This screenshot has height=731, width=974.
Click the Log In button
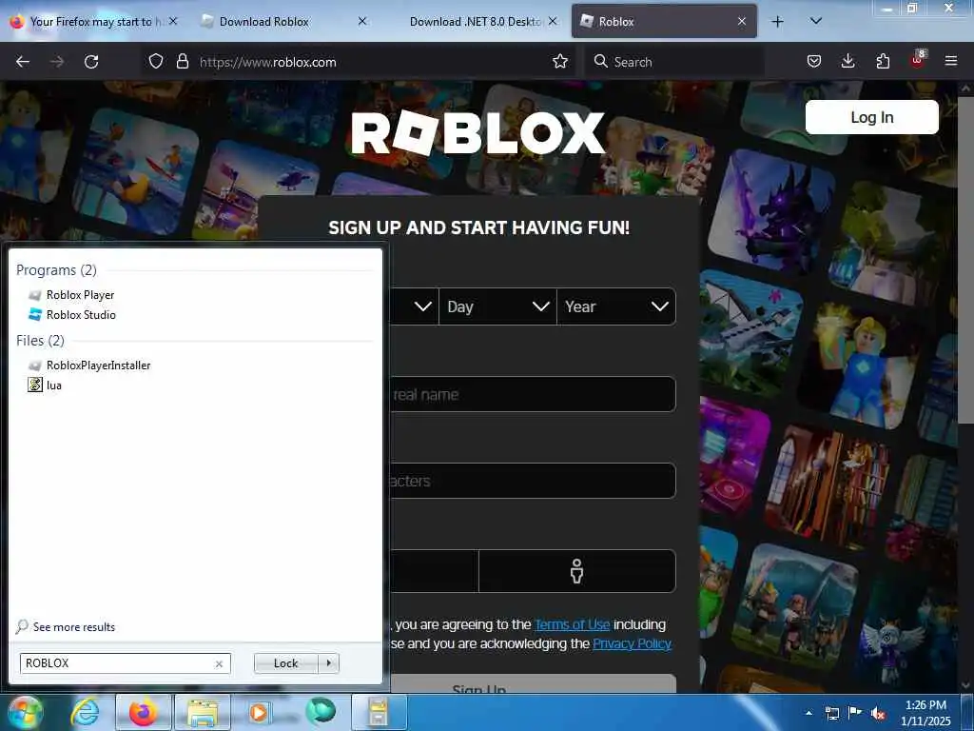(871, 117)
